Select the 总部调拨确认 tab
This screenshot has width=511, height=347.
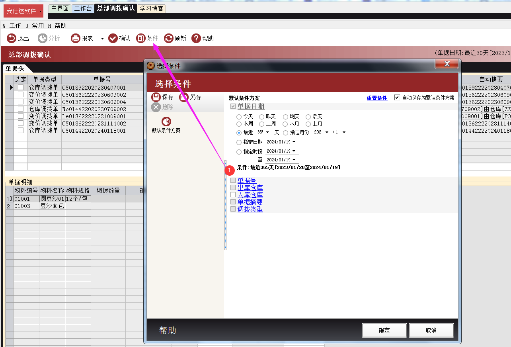[x=115, y=8]
